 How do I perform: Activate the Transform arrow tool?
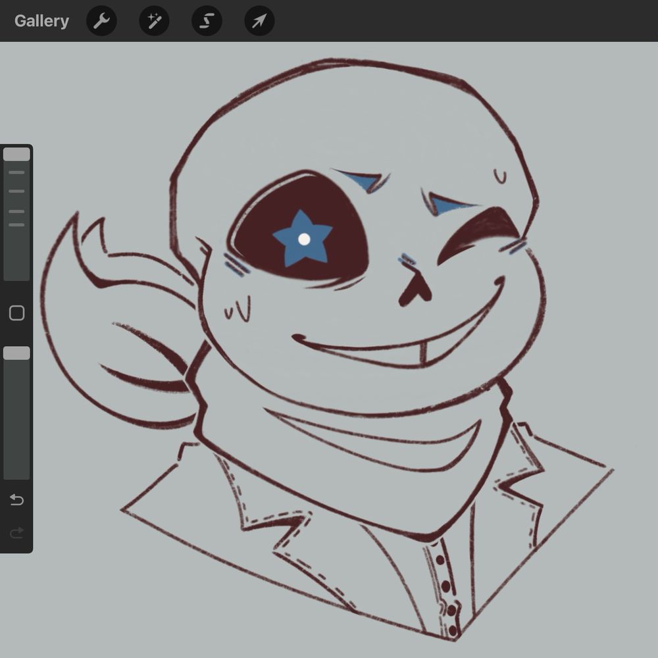pos(259,20)
